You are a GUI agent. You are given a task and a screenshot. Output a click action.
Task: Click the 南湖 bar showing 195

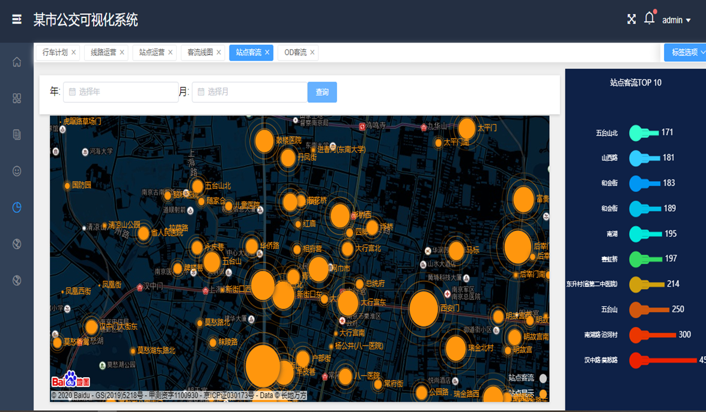[646, 234]
